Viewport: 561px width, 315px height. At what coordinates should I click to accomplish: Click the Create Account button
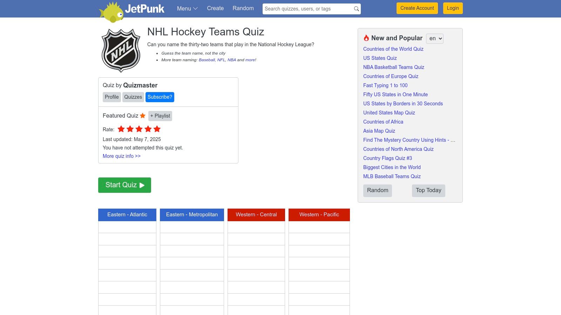point(417,8)
